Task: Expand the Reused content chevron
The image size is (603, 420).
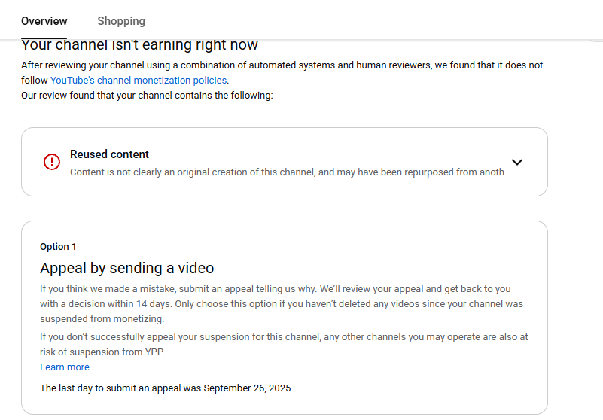Action: (516, 162)
